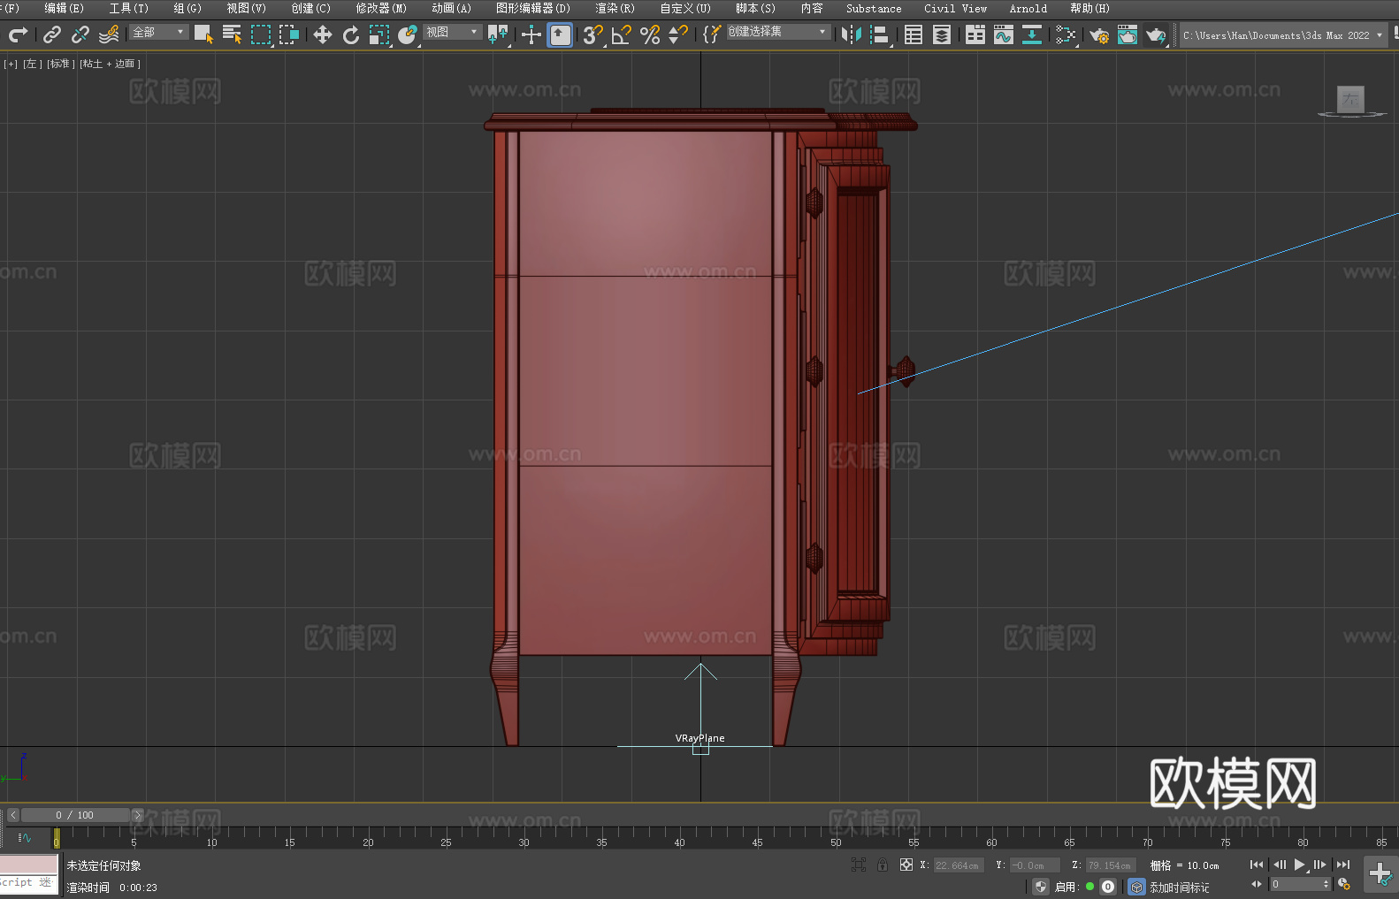Open the Substance menu
The height and width of the screenshot is (899, 1399).
[874, 8]
